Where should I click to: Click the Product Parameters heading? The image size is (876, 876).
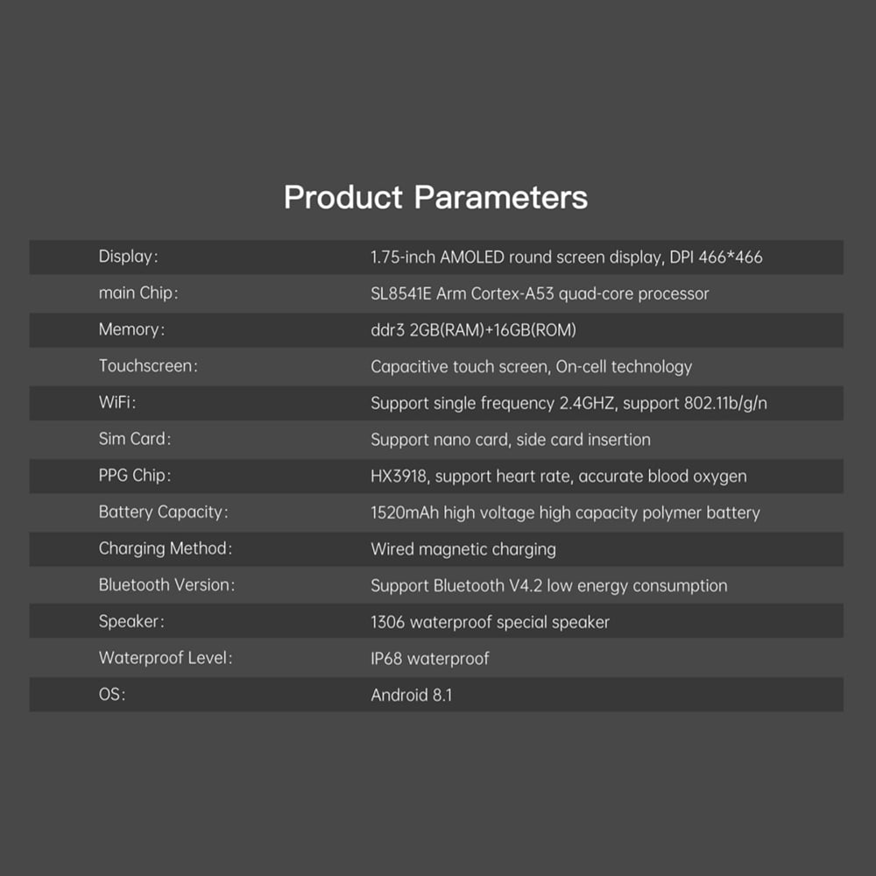435,197
